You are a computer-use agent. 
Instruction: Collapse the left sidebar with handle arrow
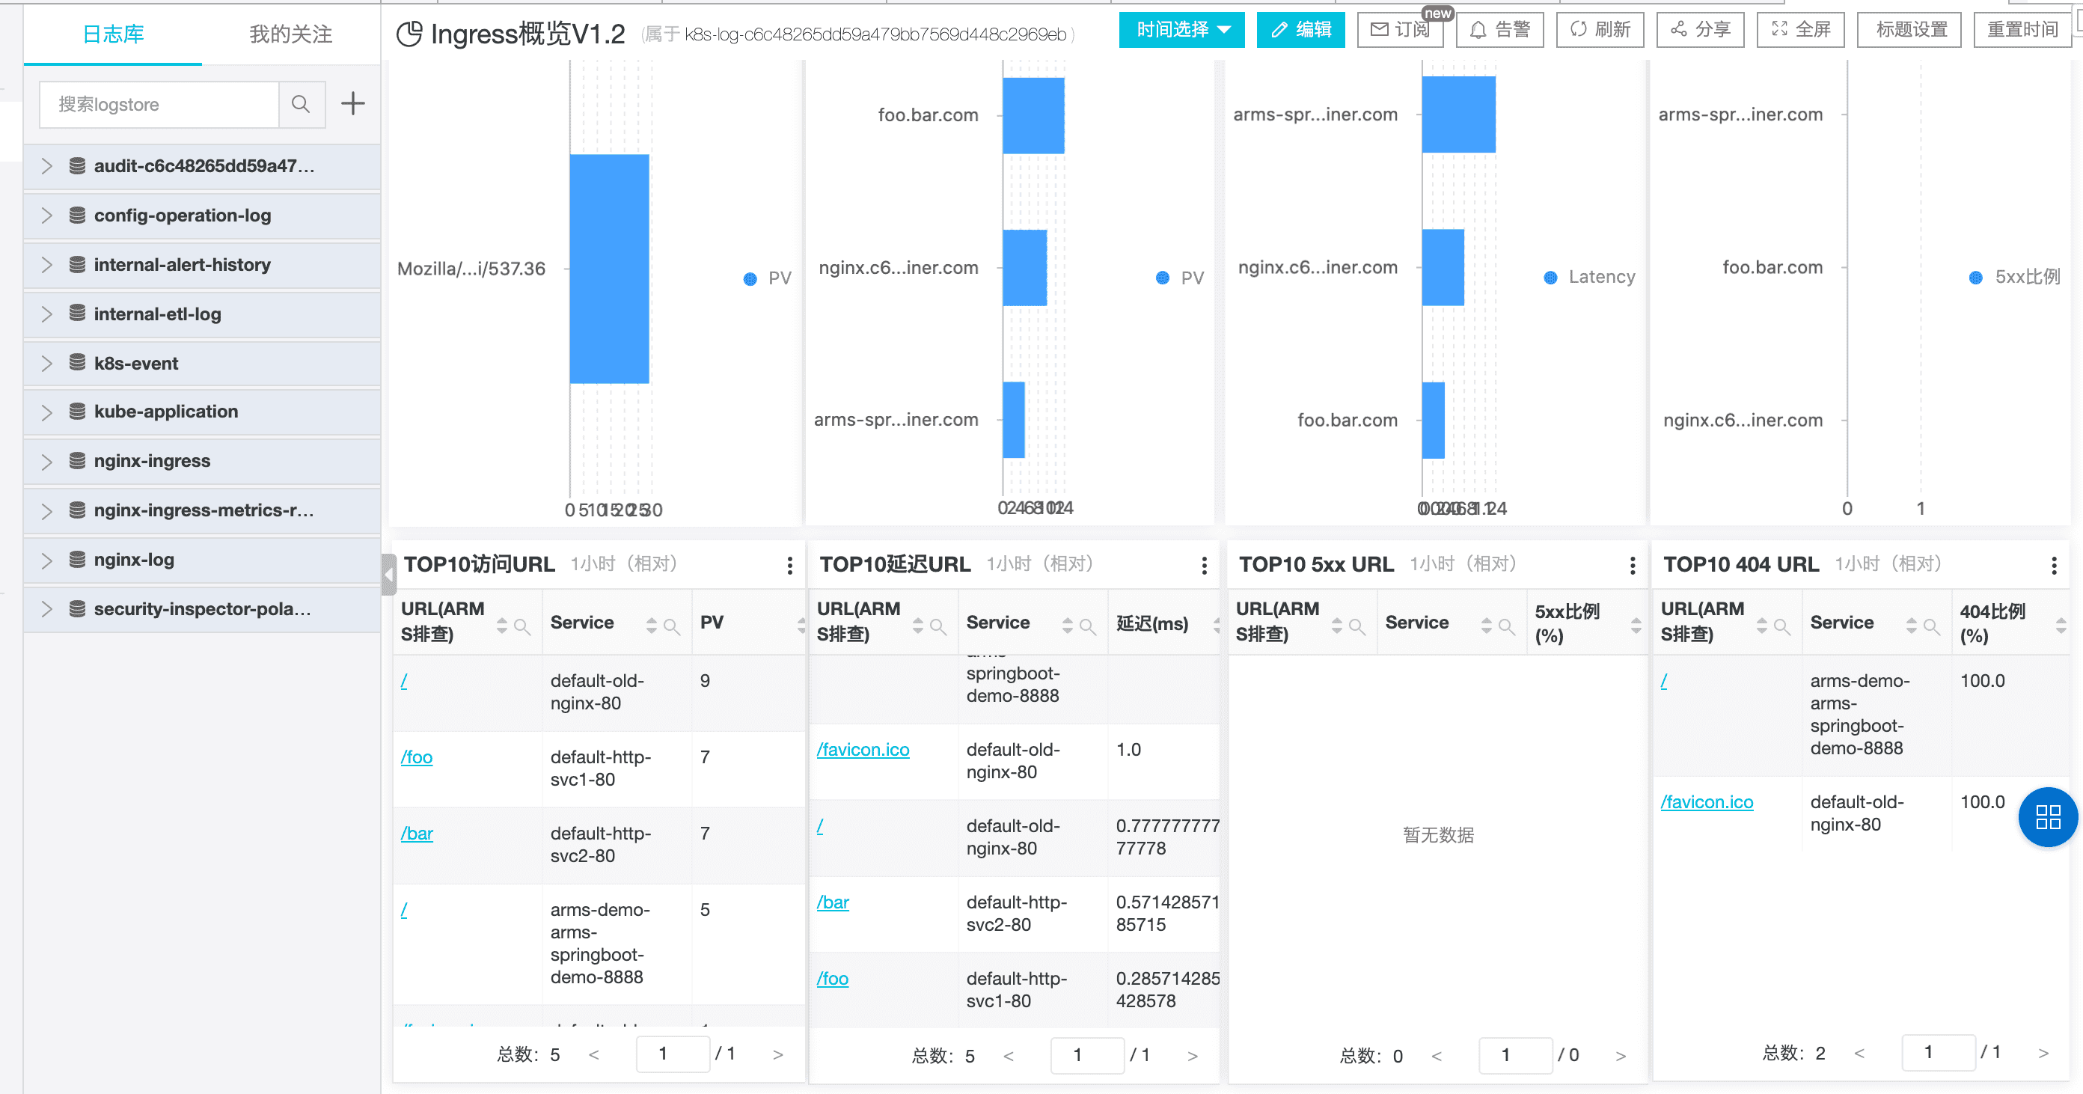tap(389, 575)
